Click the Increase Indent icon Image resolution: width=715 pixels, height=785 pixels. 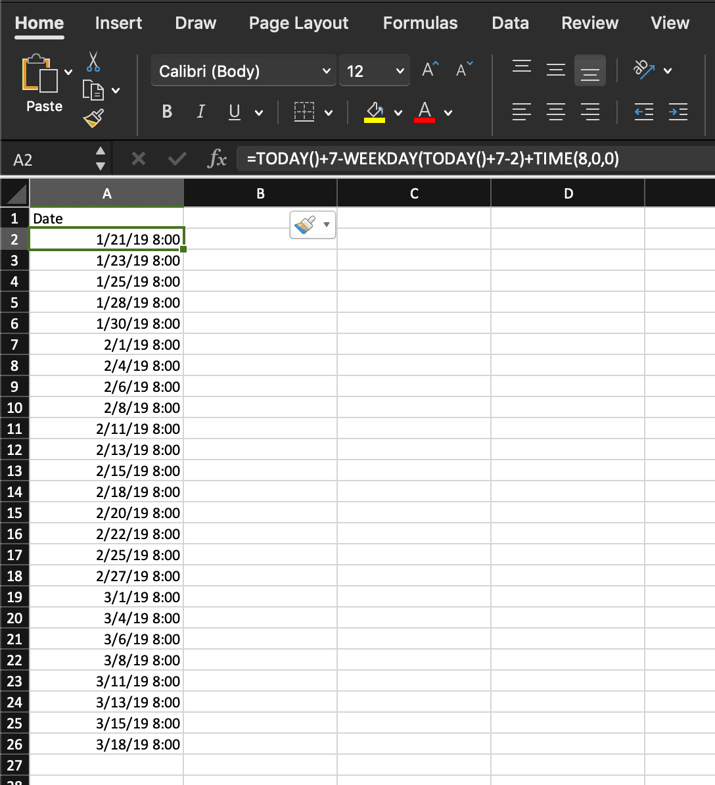tap(678, 112)
